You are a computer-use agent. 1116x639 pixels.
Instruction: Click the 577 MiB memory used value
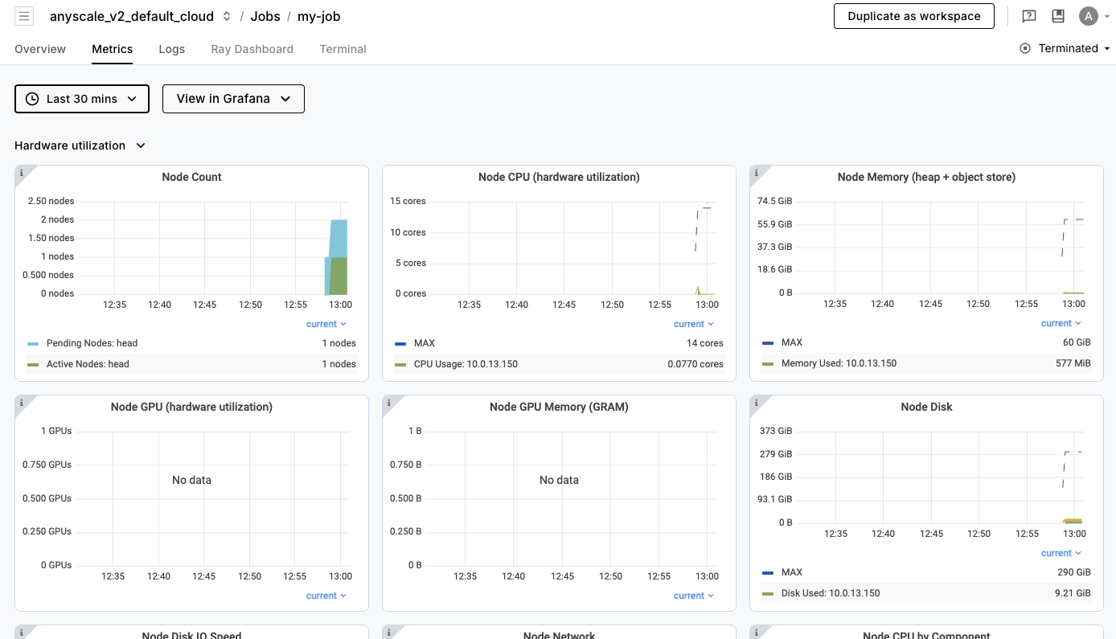tap(1073, 363)
